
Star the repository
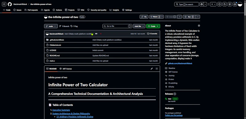189,17
